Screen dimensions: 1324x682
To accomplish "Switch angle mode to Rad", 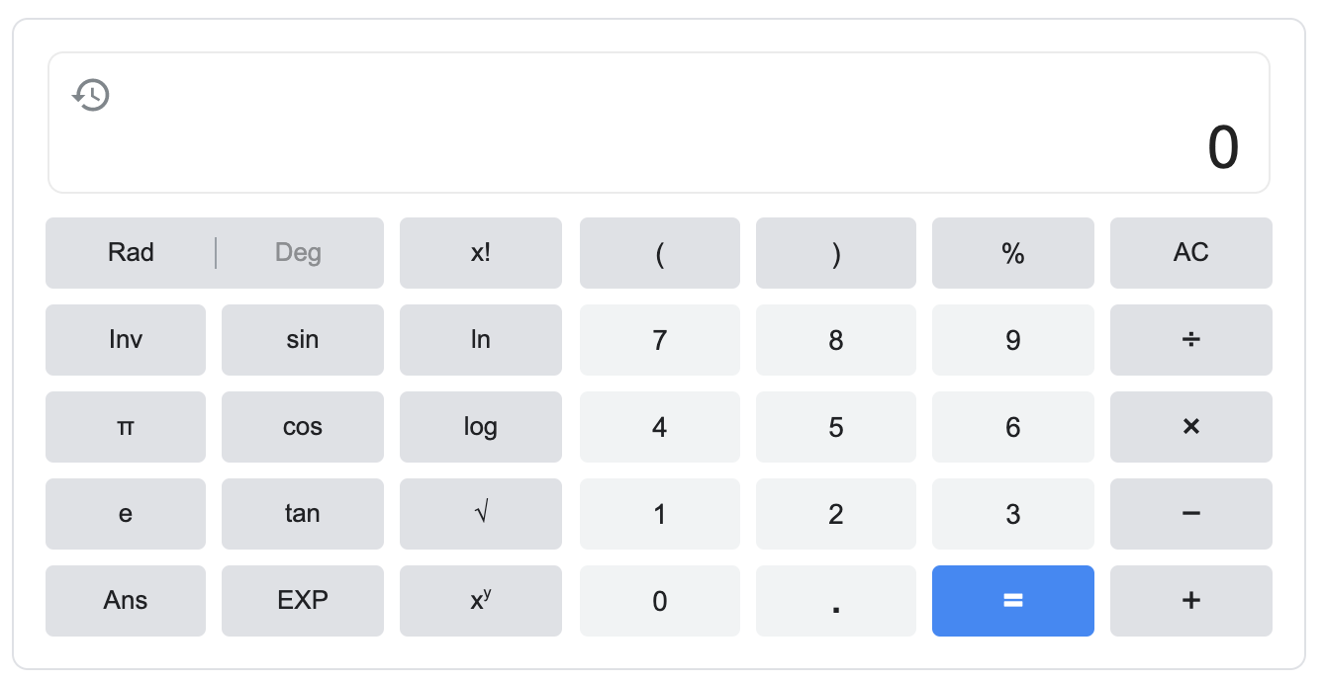I will [131, 253].
